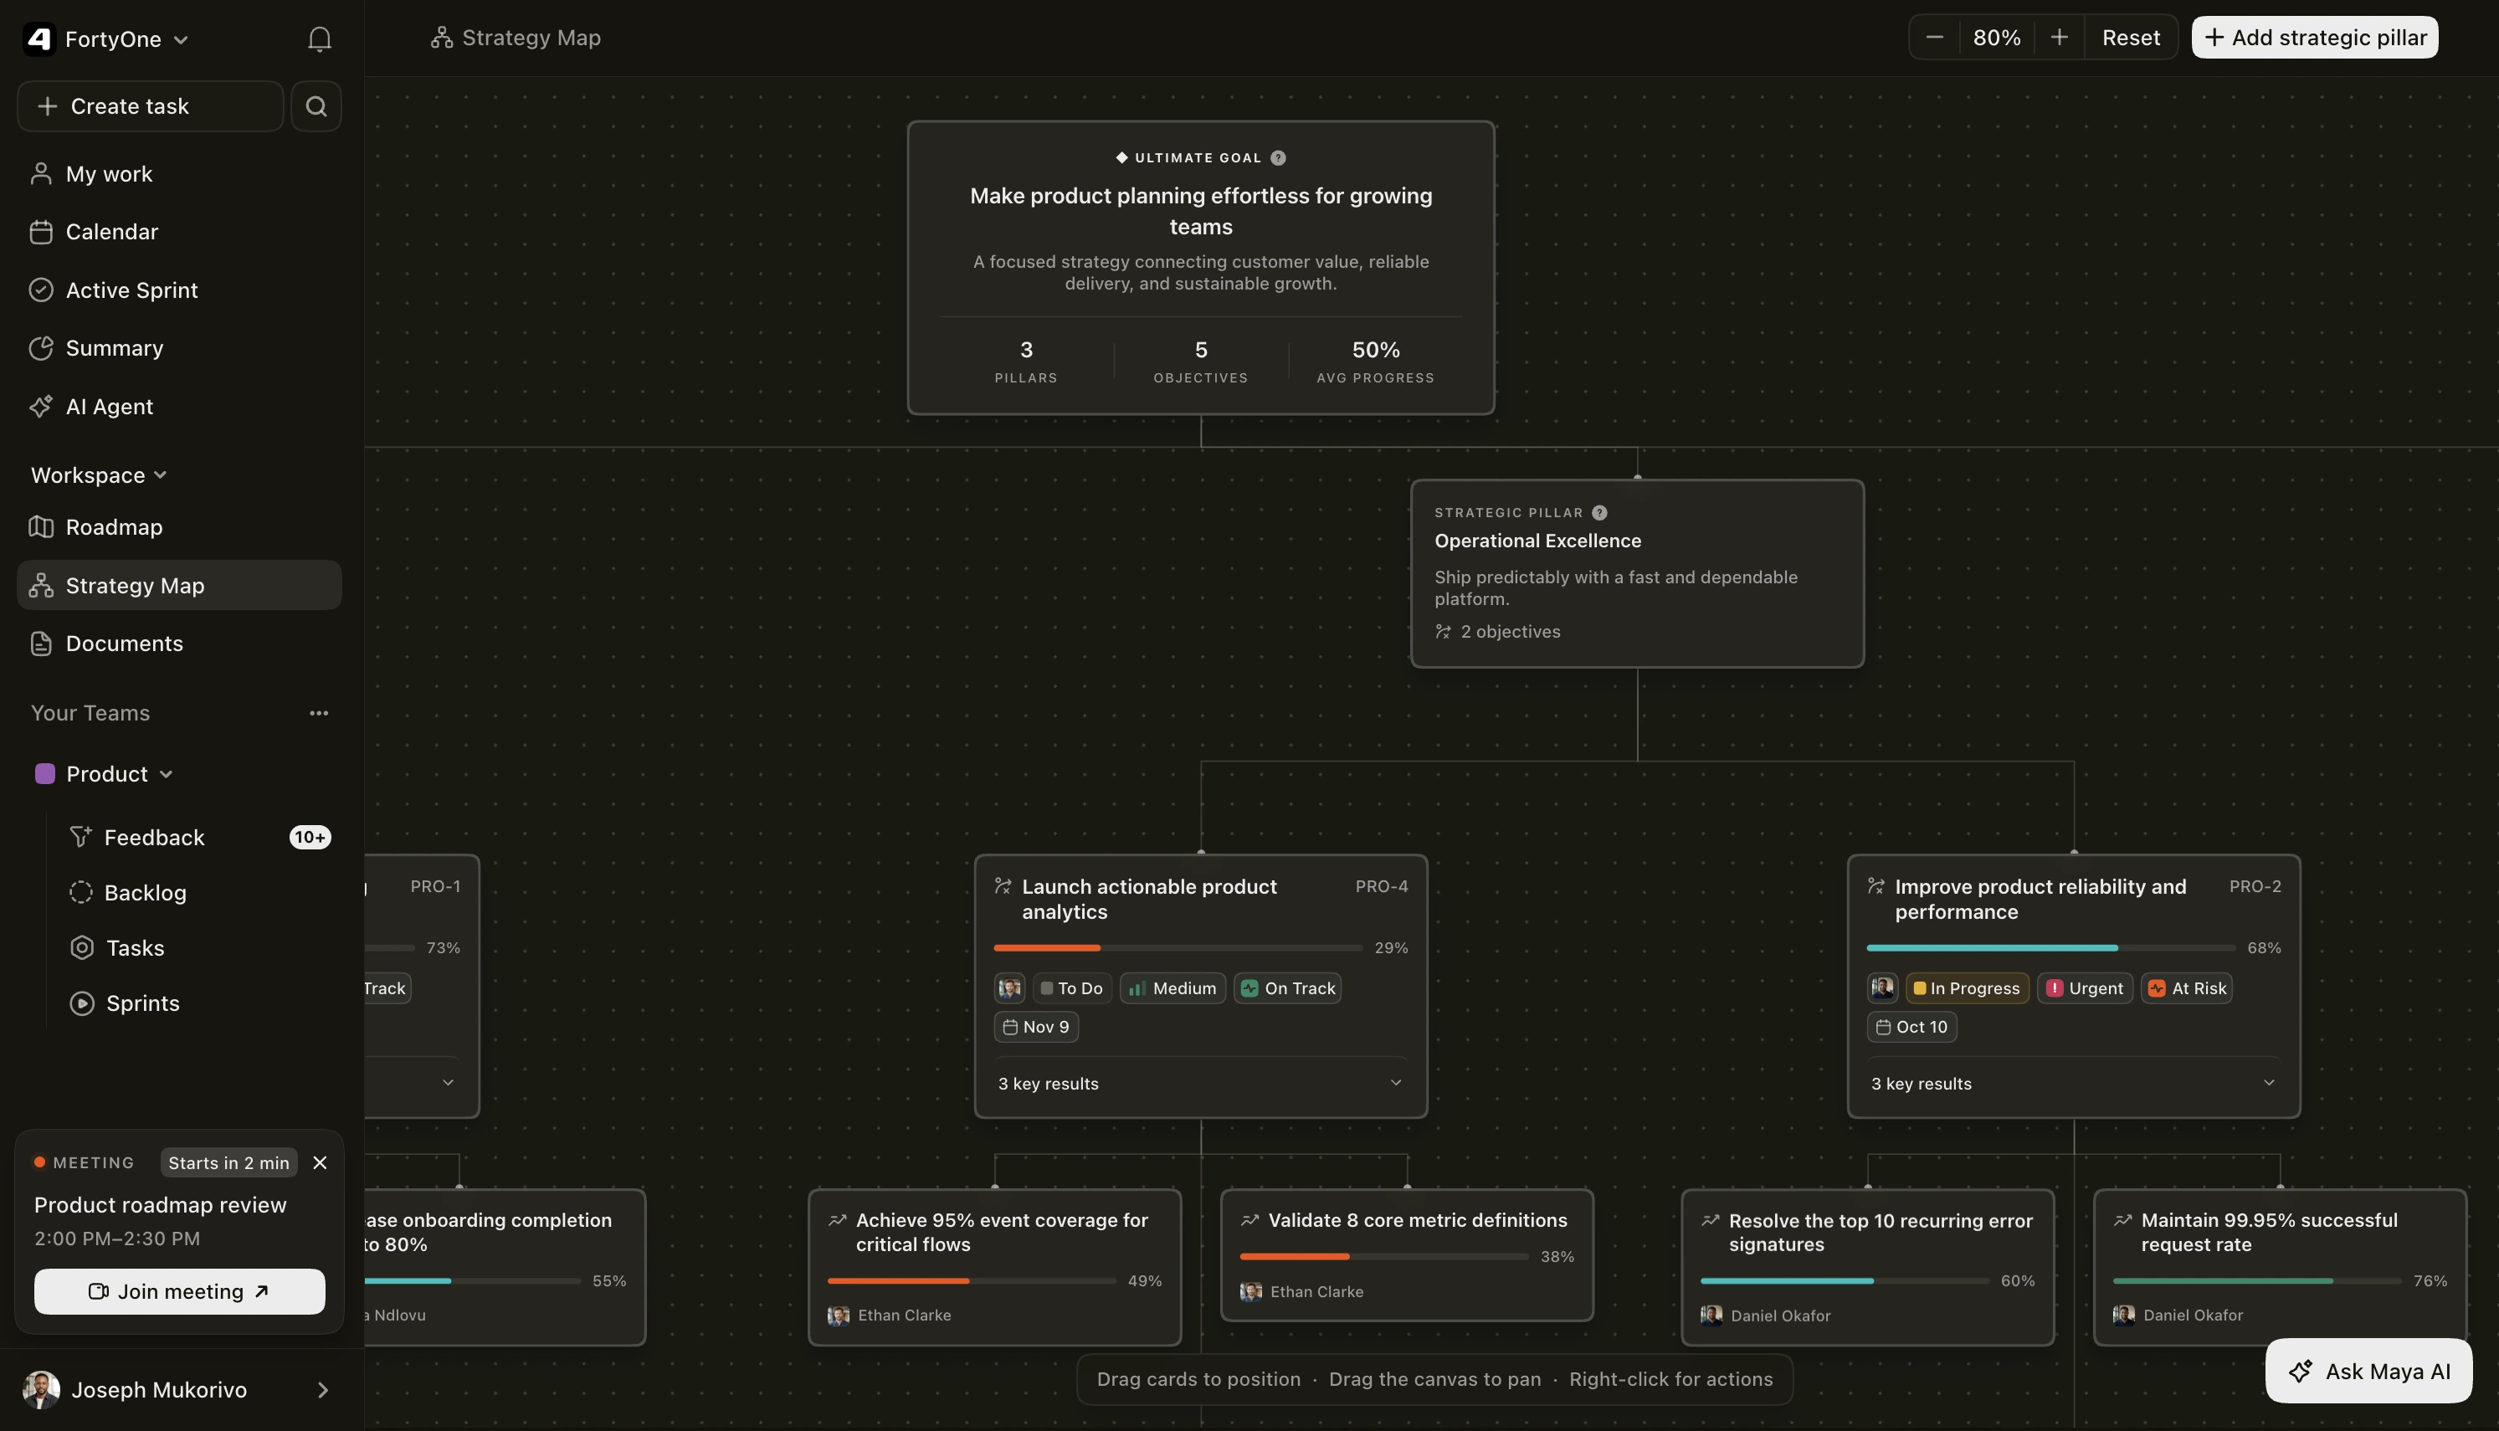
Task: Open AI Agent
Action: coord(179,406)
